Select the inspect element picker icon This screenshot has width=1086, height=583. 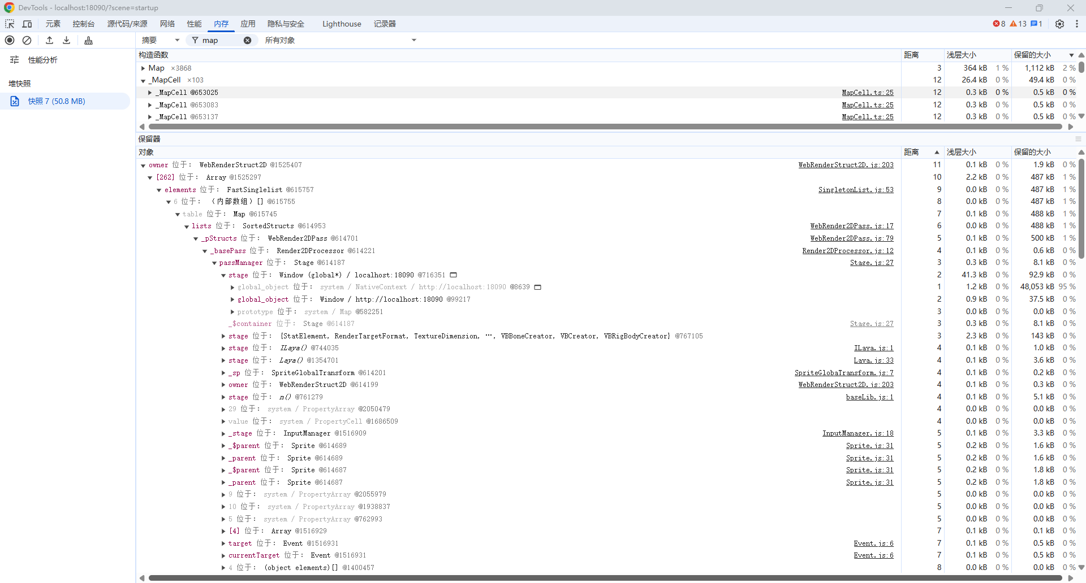10,24
